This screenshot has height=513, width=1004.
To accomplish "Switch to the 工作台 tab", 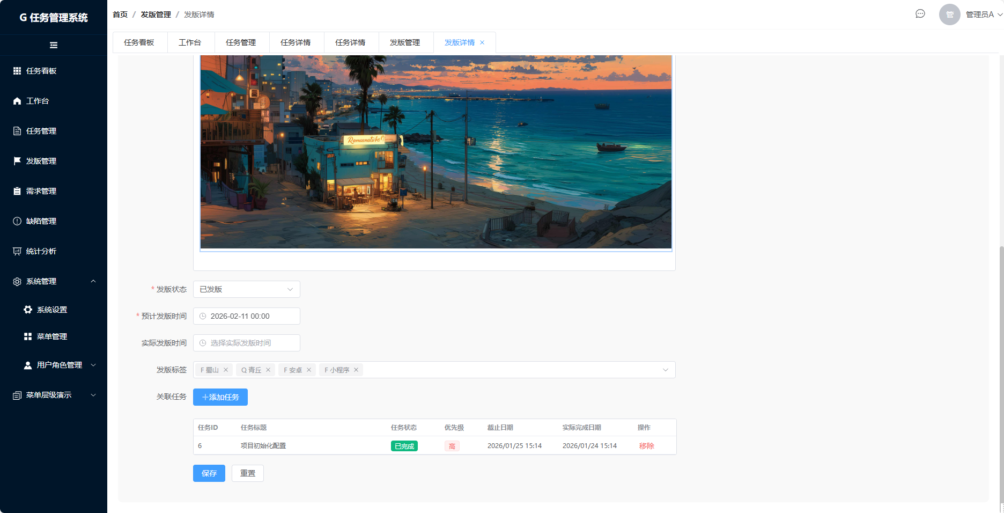I will (190, 42).
